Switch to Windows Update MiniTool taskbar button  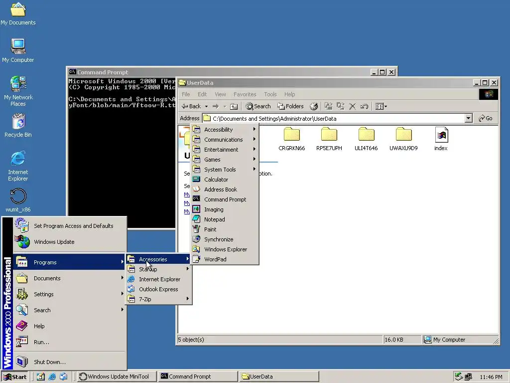pyautogui.click(x=117, y=377)
